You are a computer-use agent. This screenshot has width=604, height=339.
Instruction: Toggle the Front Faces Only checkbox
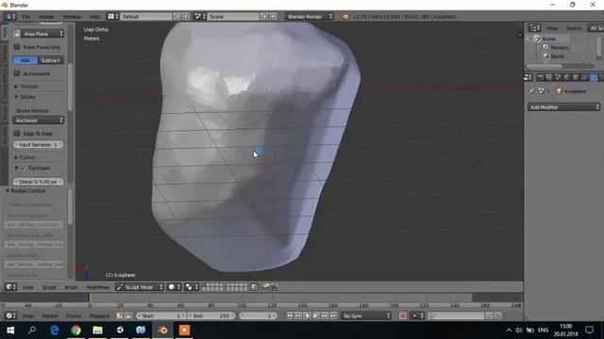point(17,47)
